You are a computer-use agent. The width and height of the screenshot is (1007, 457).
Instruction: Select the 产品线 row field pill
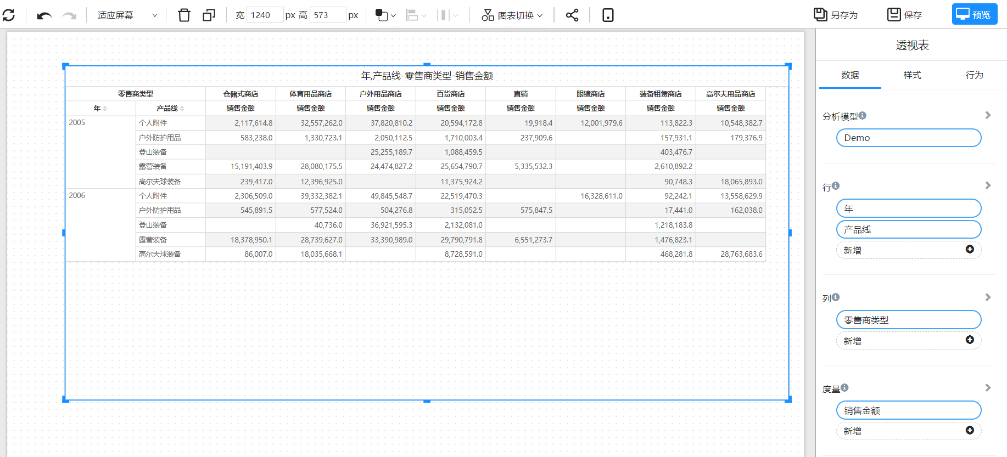(909, 229)
